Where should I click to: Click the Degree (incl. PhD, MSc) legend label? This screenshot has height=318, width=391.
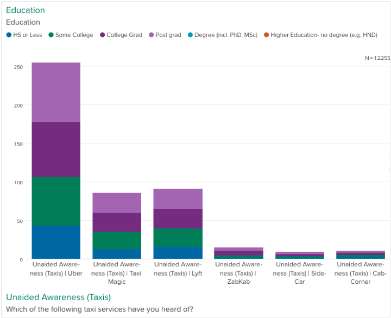(226, 35)
